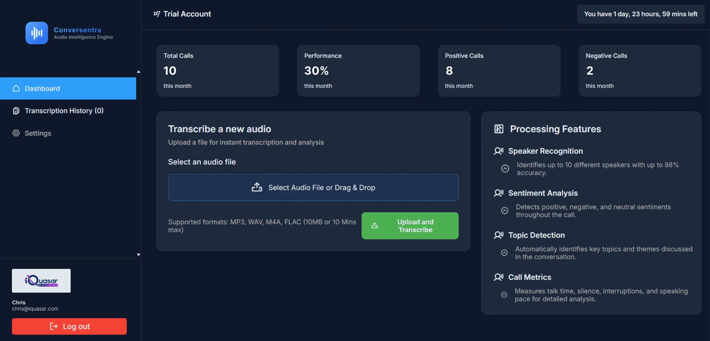
Task: Click the Trial Account plane icon
Action: click(157, 14)
